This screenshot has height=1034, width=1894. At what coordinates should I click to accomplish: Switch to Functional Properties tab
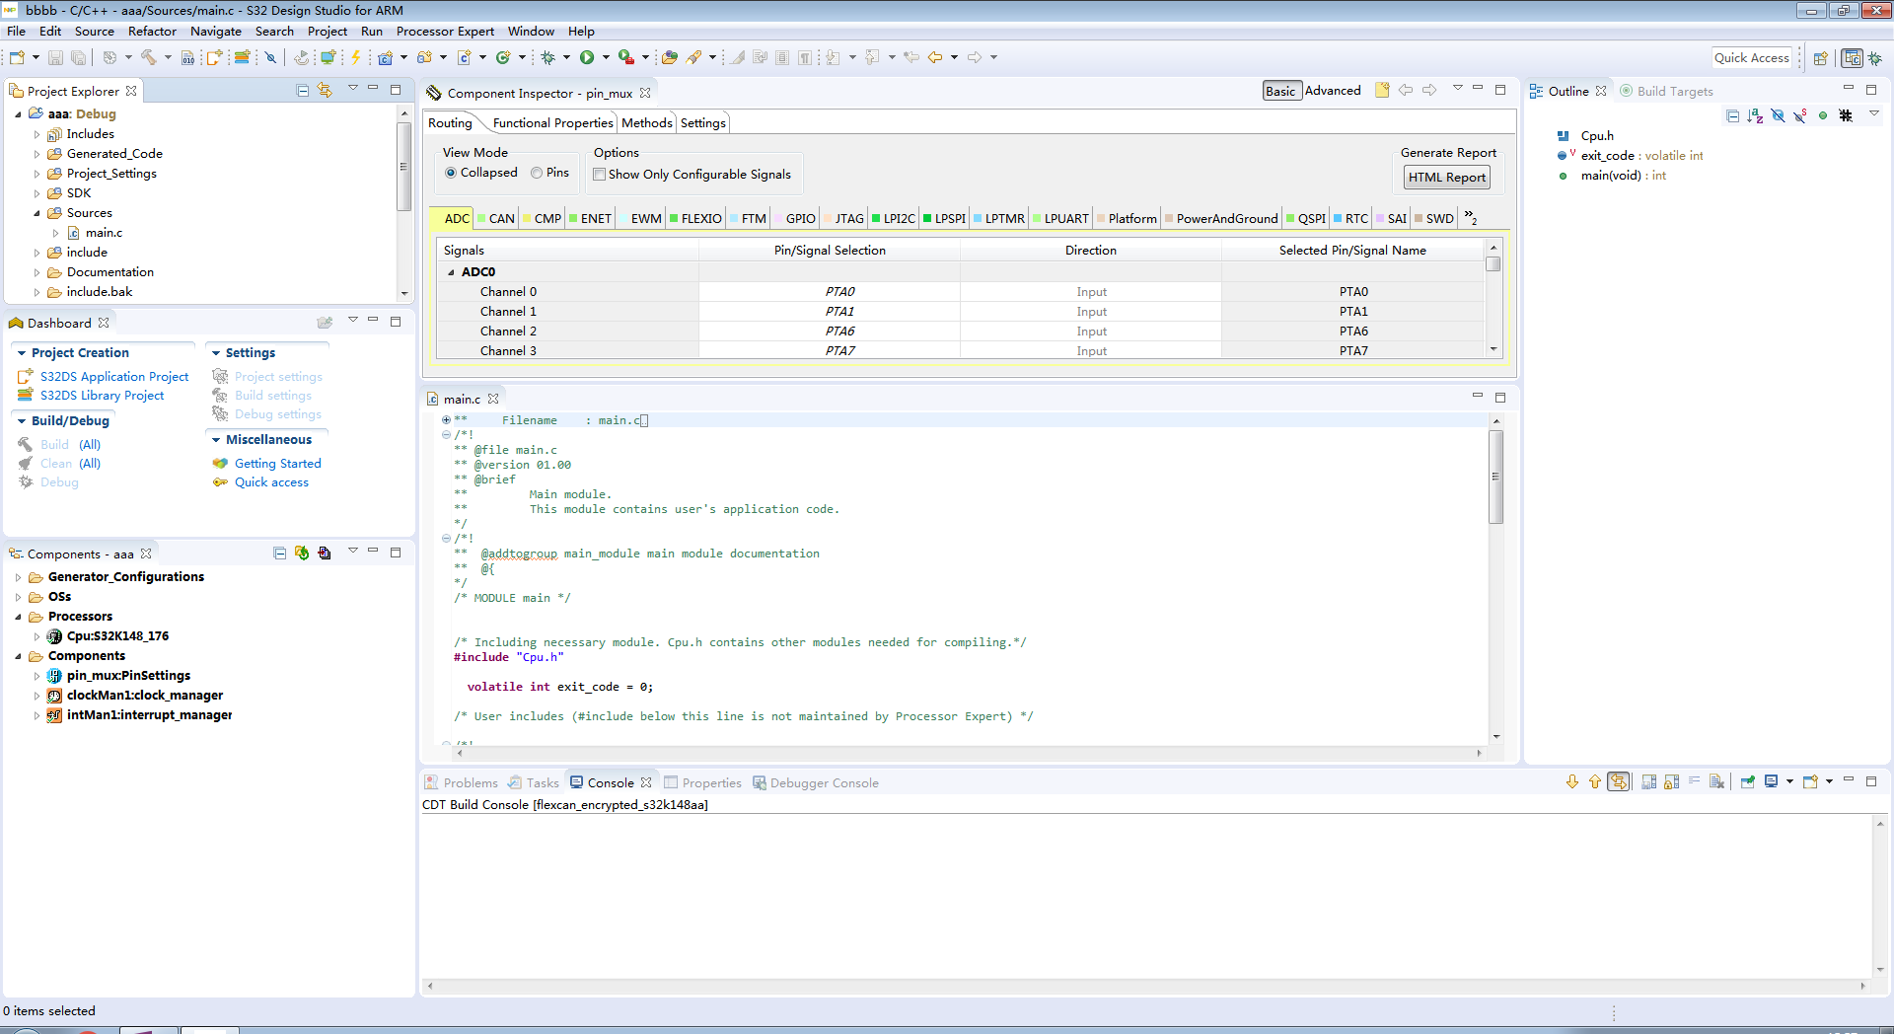coord(552,123)
